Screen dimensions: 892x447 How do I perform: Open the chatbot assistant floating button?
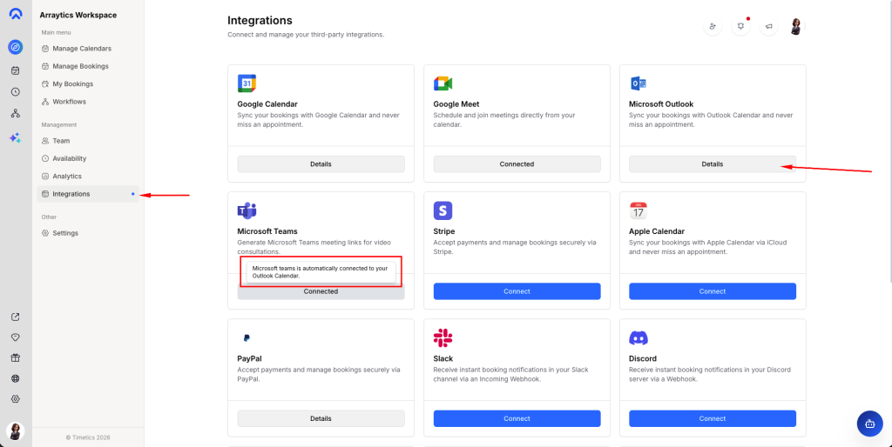coord(868,424)
